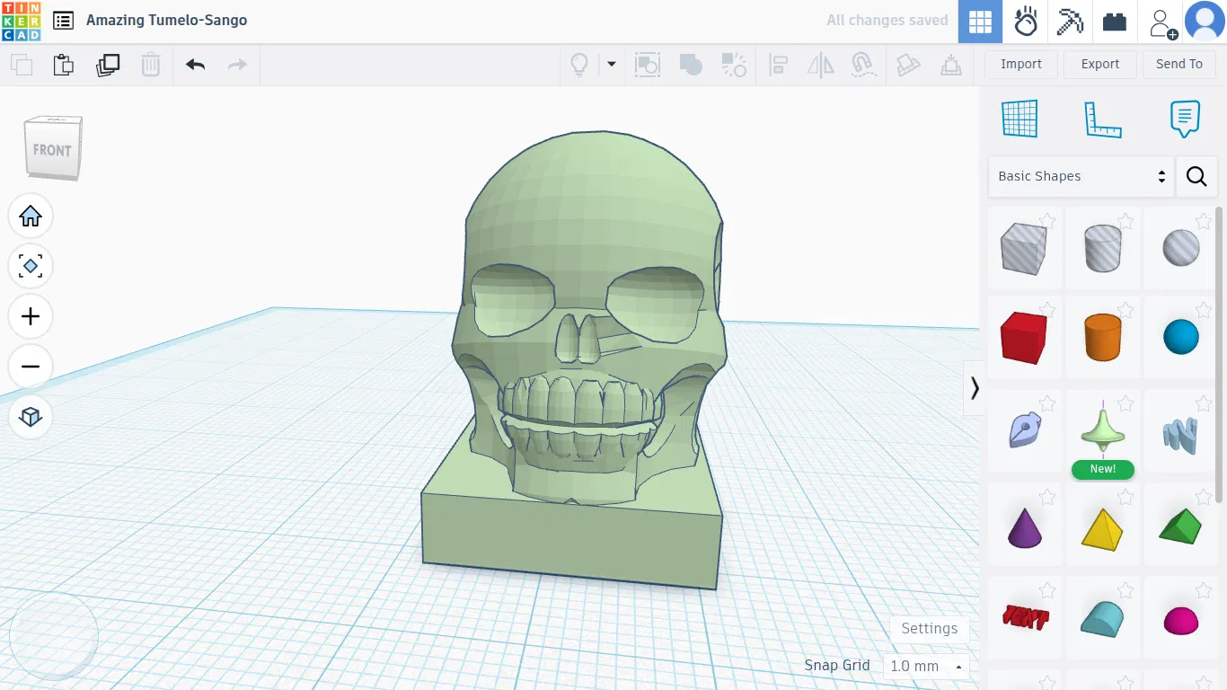Toggle perspective/orthographic view cube icon

[x=31, y=417]
